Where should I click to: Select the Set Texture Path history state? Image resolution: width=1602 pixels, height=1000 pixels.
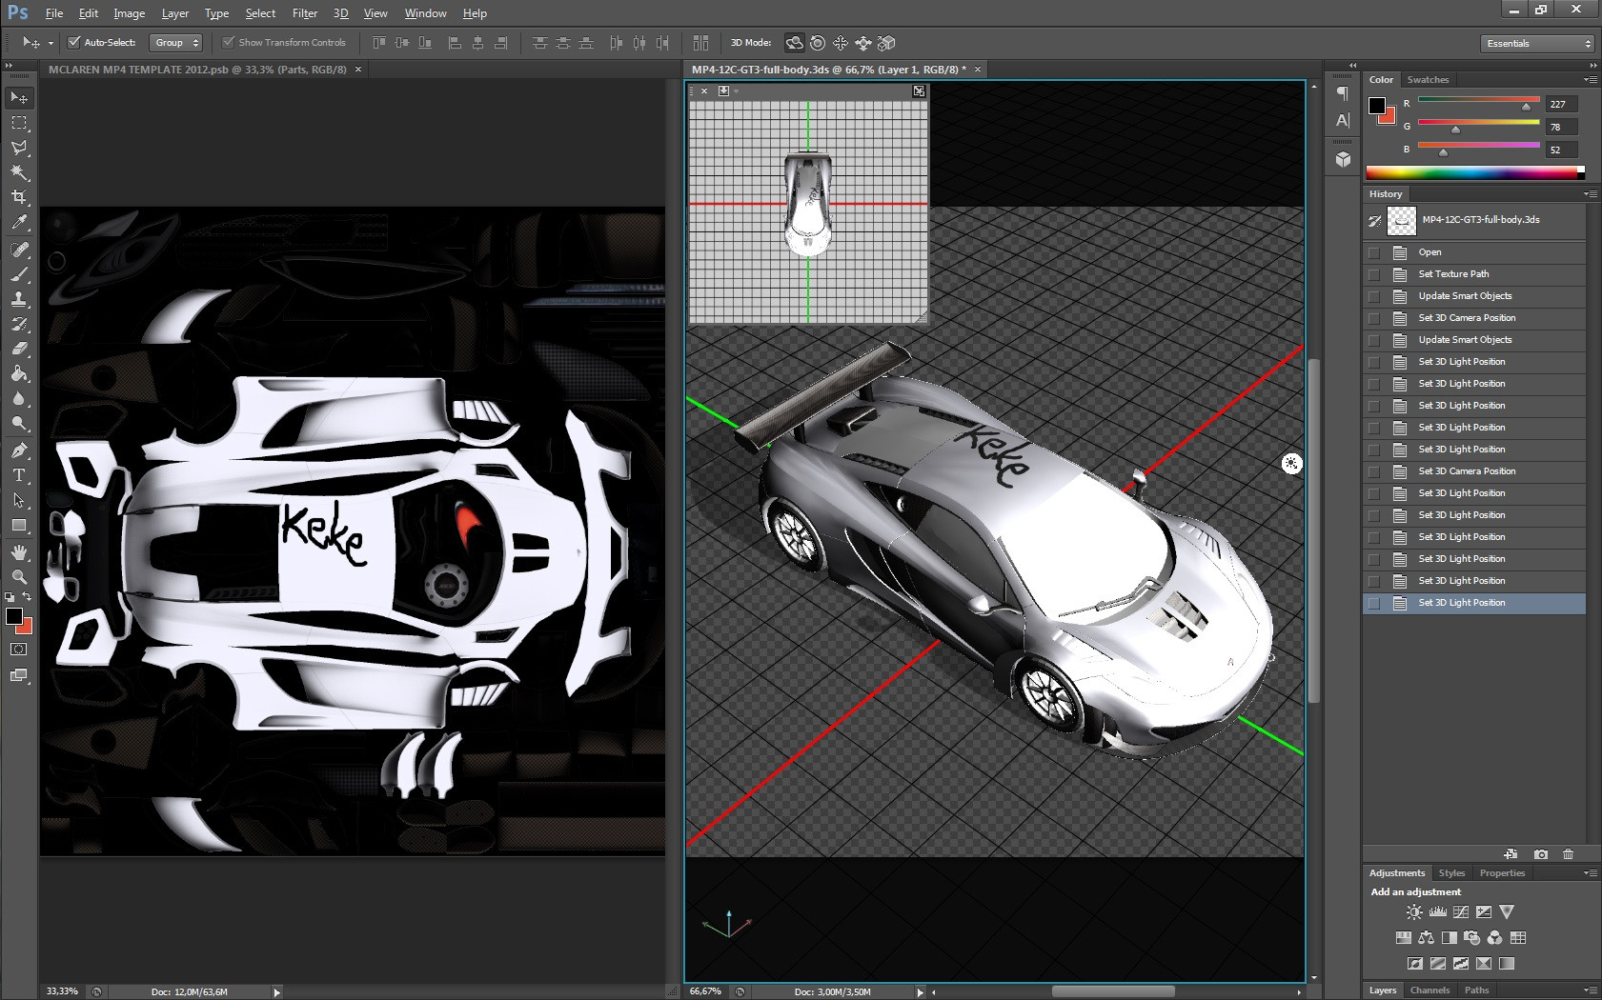click(x=1453, y=274)
